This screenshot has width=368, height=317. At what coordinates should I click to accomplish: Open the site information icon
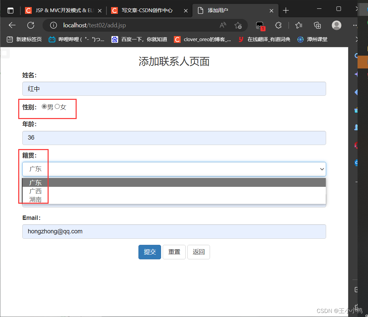click(x=53, y=25)
